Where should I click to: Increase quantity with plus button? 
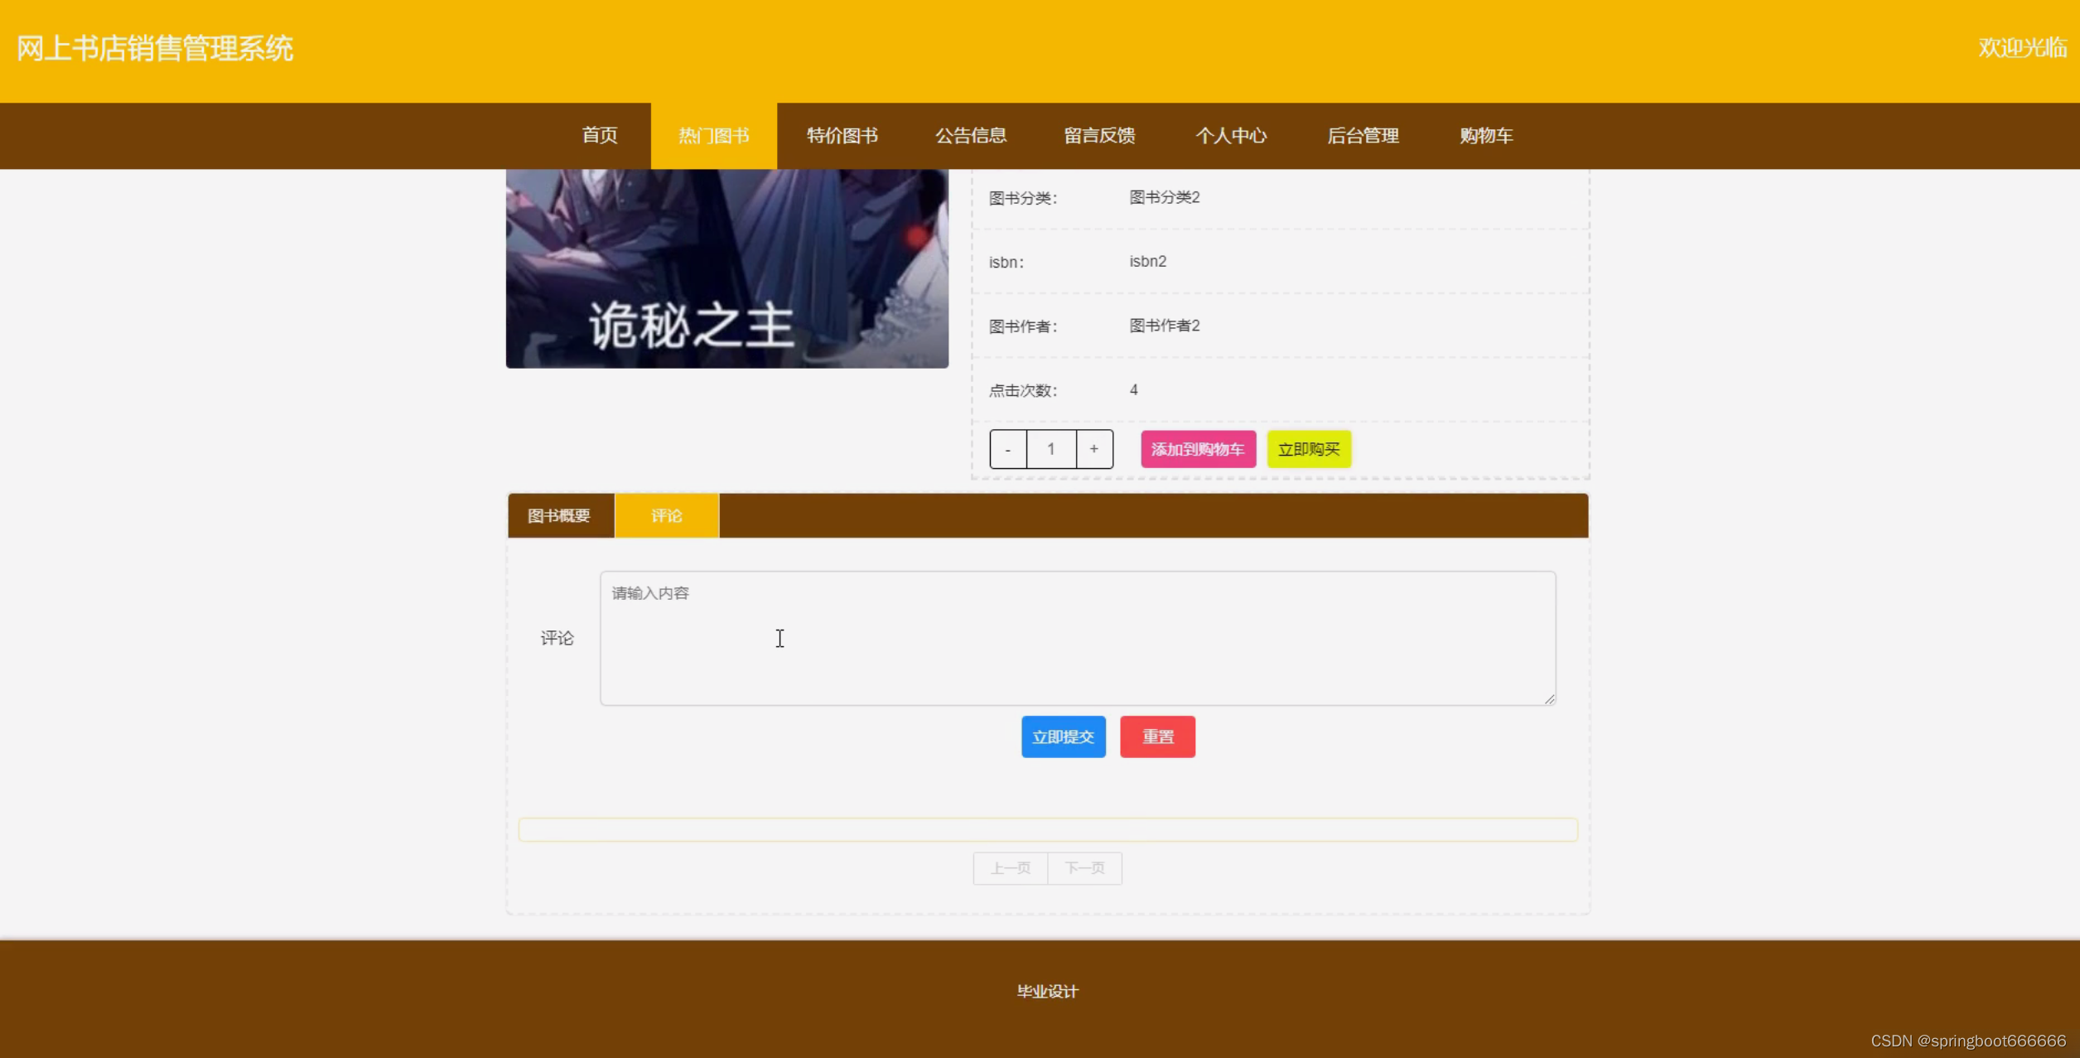[x=1093, y=449]
